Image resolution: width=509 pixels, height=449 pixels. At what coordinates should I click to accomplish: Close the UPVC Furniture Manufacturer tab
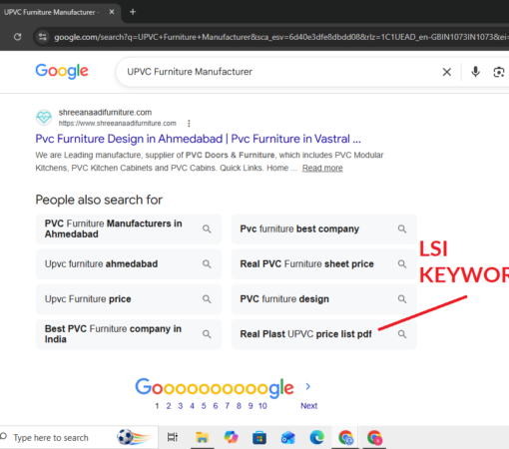pyautogui.click(x=112, y=12)
